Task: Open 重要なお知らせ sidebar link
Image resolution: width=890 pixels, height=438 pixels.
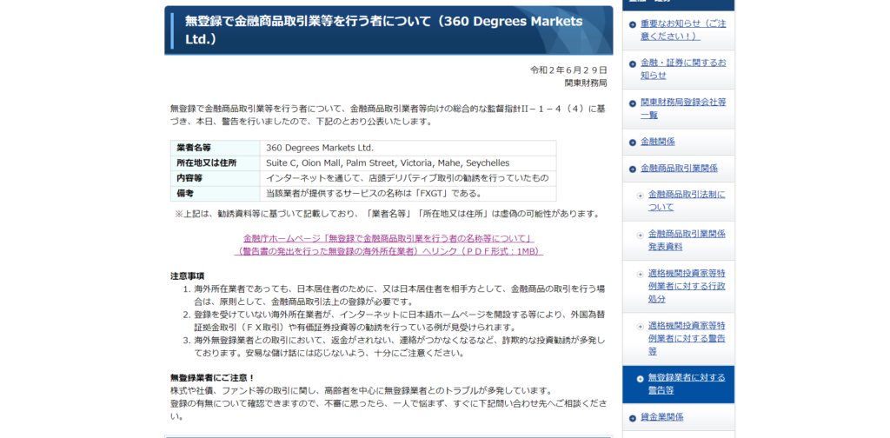Action: (x=683, y=30)
